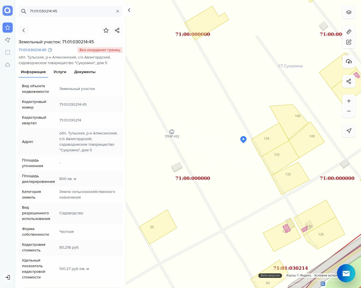361x288 pixels.
Task: Click the cloud upload icon on map
Action: pyautogui.click(x=349, y=62)
